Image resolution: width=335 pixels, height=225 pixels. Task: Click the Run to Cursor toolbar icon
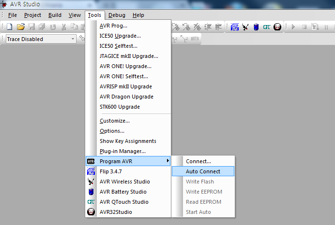tap(315, 27)
